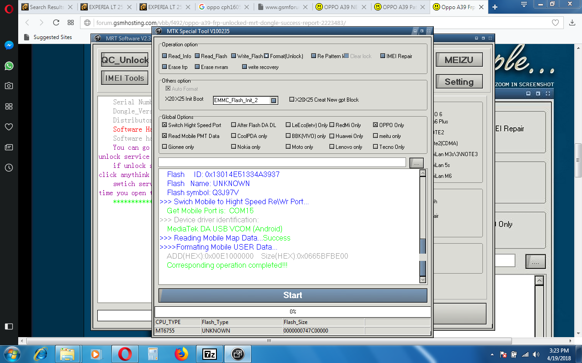The image size is (582, 363).
Task: Open the Speed Dial start page button
Action: coord(70,23)
